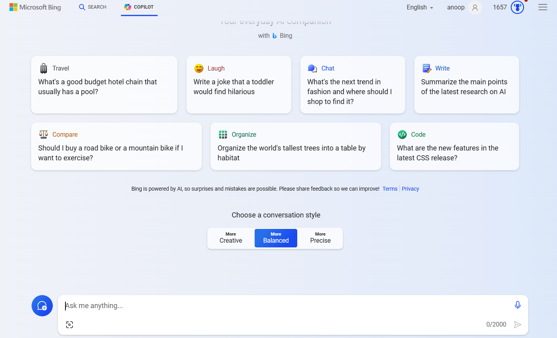The height and width of the screenshot is (338, 557).
Task: Click the search magnifier icon
Action: [82, 7]
